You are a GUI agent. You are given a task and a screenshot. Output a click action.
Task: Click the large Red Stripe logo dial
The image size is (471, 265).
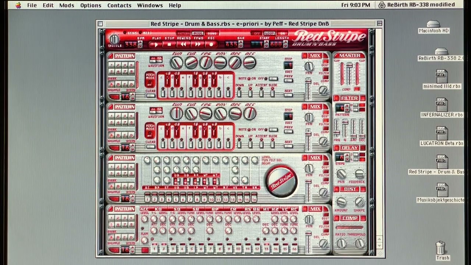(x=281, y=181)
